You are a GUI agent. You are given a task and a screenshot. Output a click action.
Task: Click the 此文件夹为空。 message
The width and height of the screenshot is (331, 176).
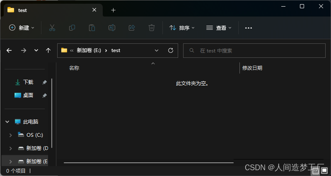coord(192,83)
